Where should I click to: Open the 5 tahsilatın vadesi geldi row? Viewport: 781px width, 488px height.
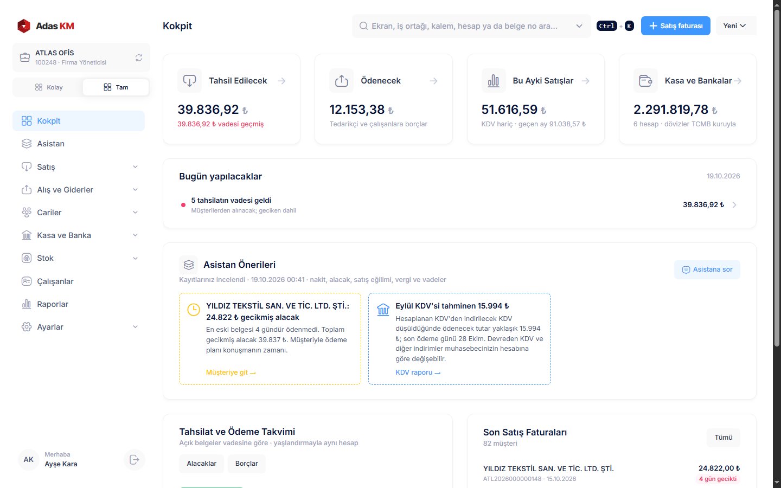459,205
